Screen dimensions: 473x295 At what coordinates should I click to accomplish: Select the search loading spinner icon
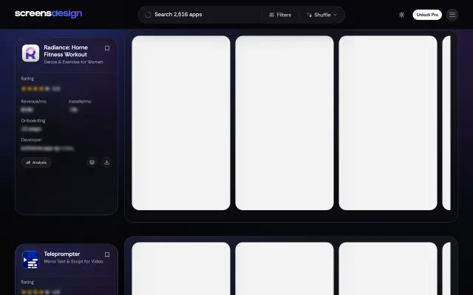click(148, 15)
